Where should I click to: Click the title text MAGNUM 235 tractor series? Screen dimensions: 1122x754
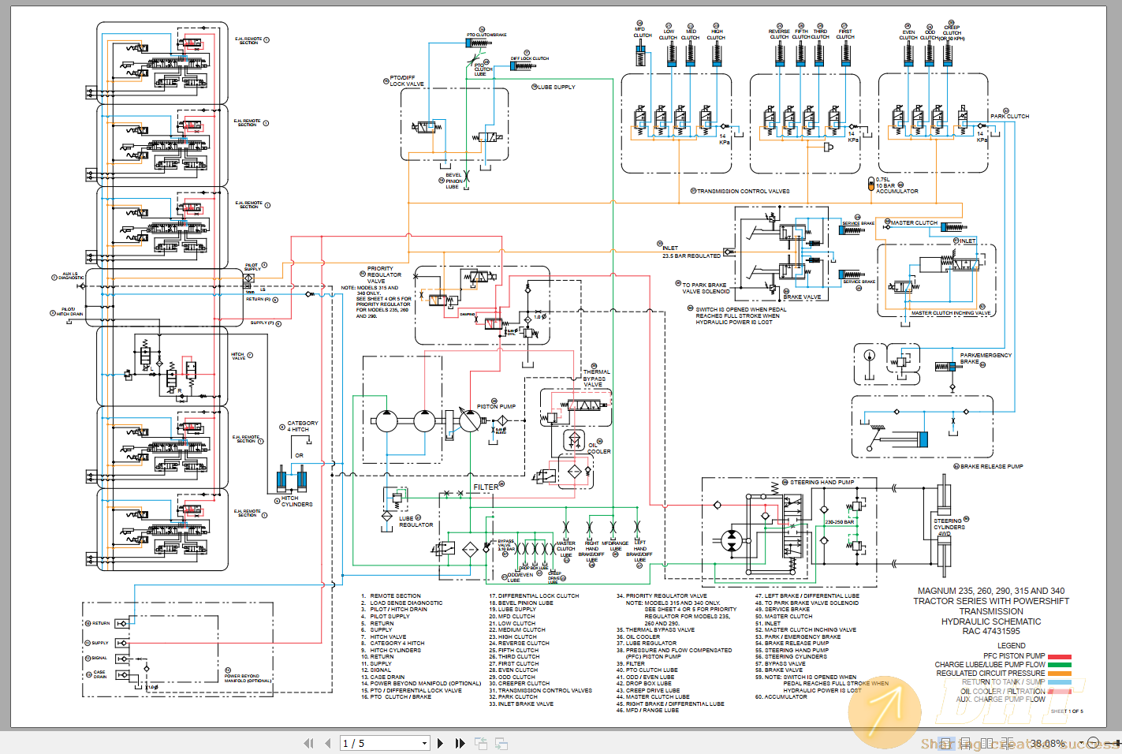click(991, 590)
